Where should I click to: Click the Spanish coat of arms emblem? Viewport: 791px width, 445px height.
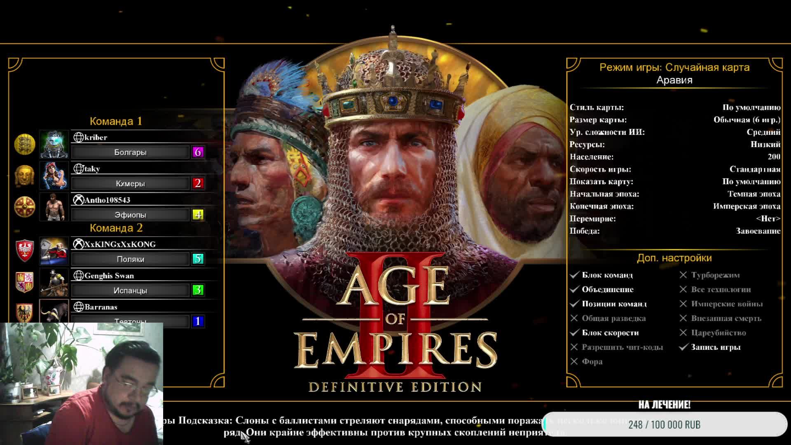(25, 282)
